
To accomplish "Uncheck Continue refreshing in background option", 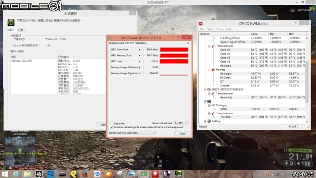I will coord(112,127).
